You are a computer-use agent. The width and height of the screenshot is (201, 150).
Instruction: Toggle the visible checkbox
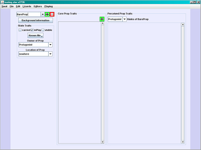[43, 30]
